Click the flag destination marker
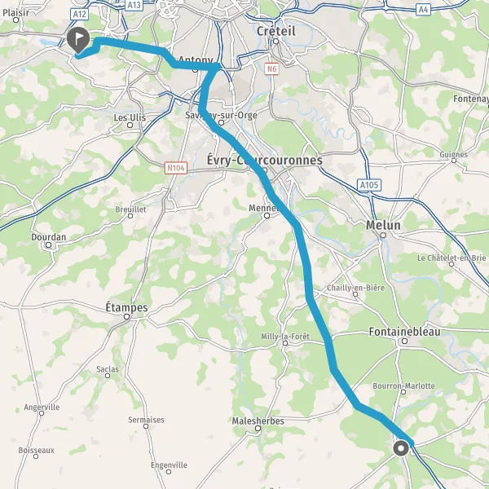 click(78, 40)
